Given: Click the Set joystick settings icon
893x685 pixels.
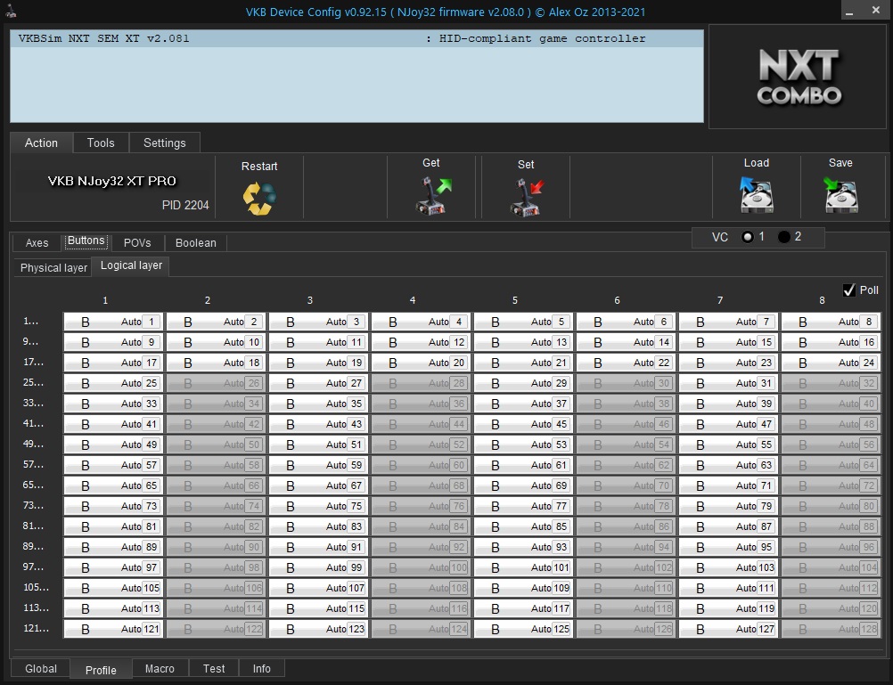Looking at the screenshot, I should [x=526, y=196].
